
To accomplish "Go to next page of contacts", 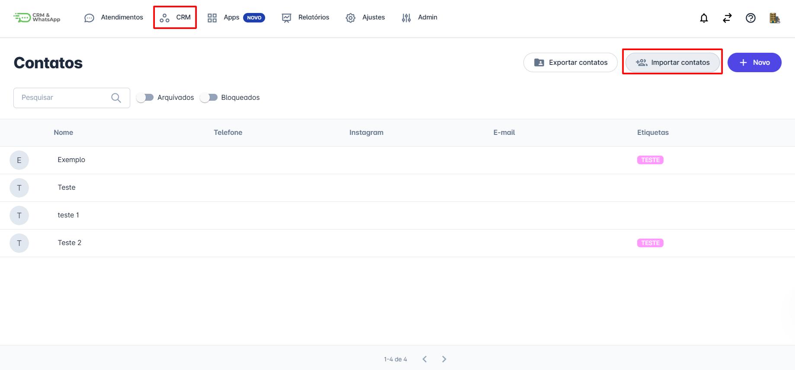I will pyautogui.click(x=444, y=359).
